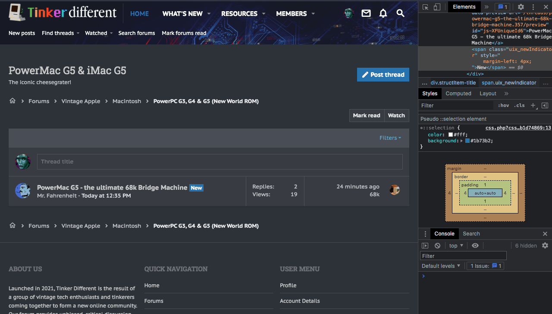Image resolution: width=552 pixels, height=314 pixels.
Task: Go to the Tinker Different logo
Action: point(63,13)
